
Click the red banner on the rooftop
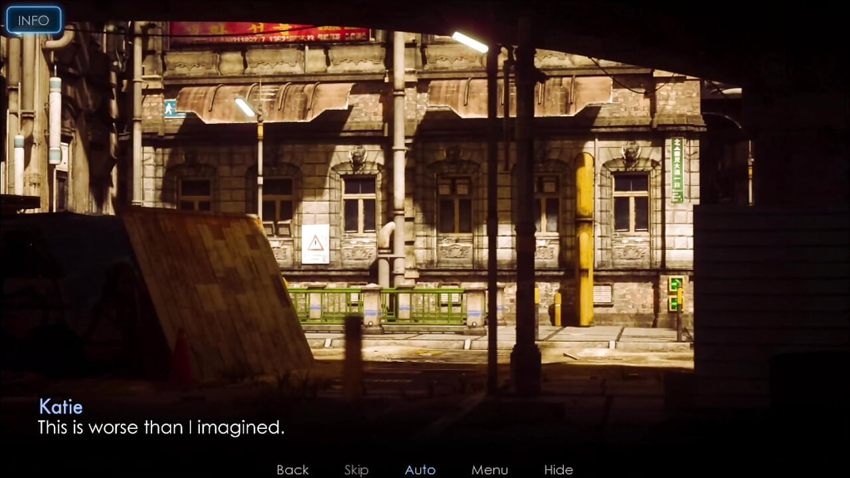(x=269, y=32)
